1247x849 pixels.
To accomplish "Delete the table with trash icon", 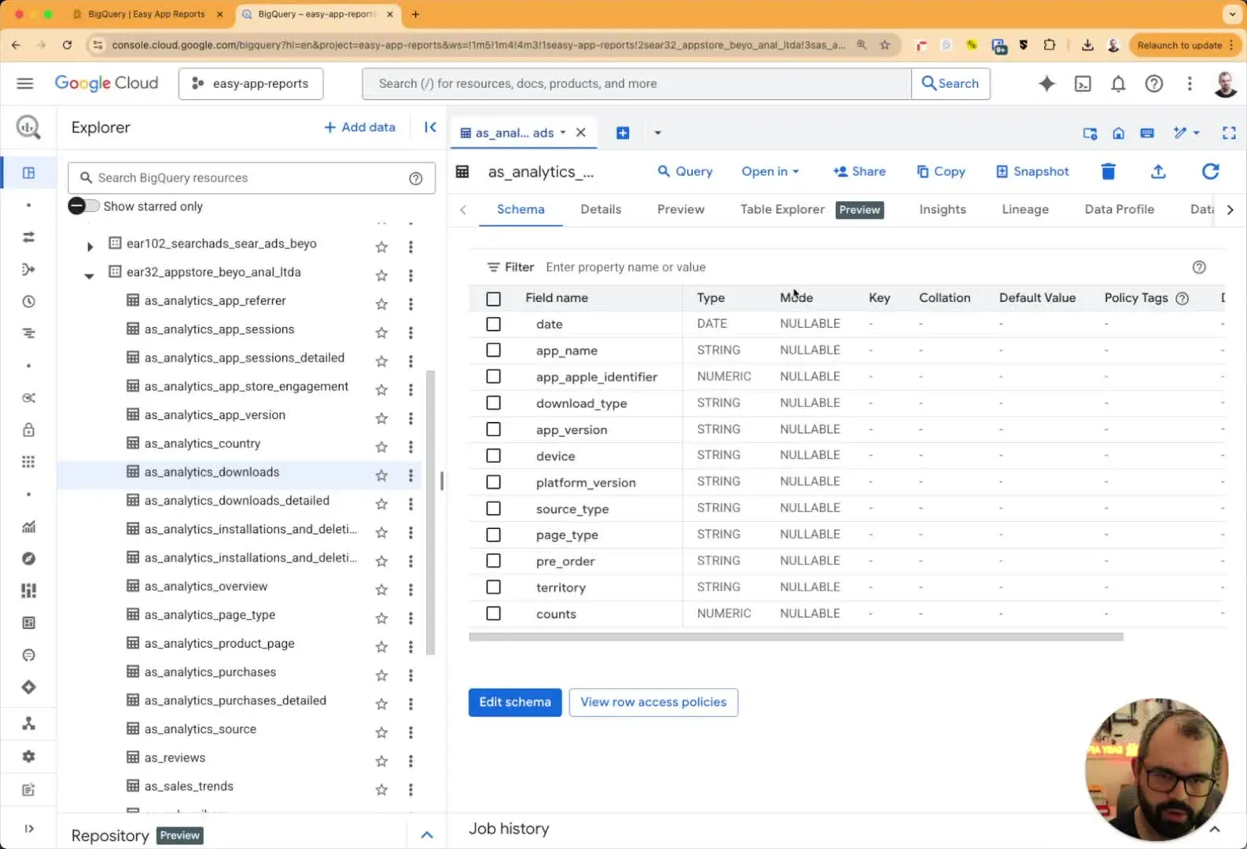I will tap(1108, 171).
